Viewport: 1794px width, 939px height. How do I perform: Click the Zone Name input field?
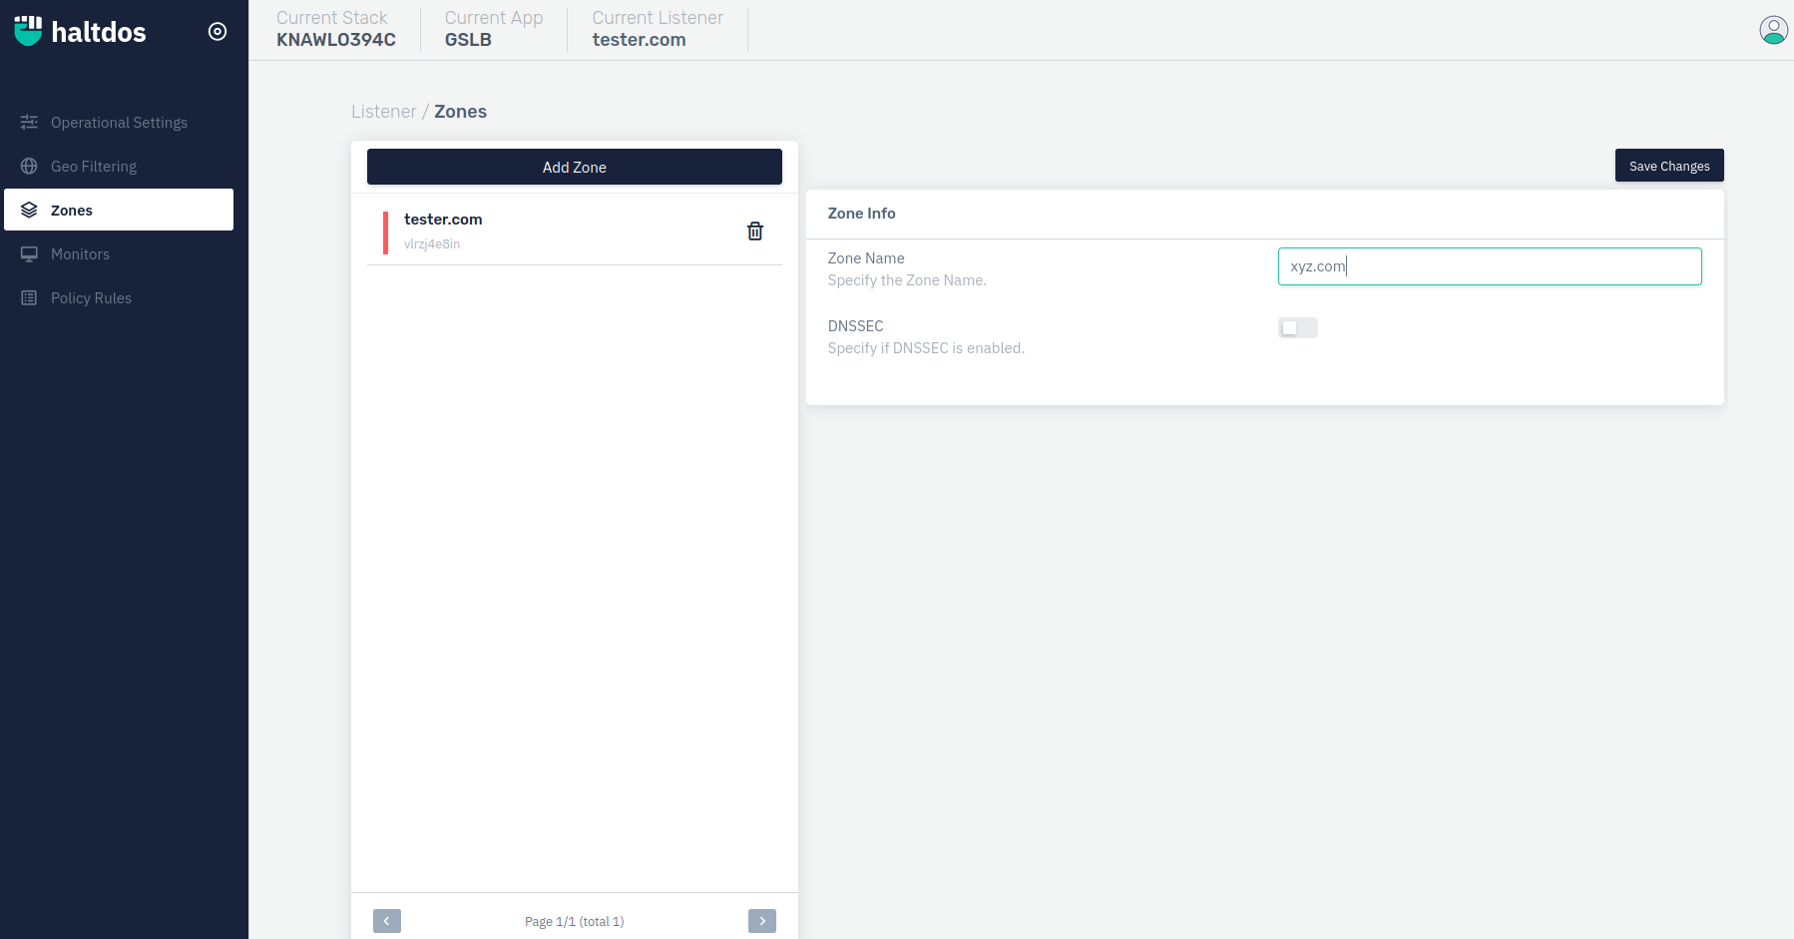1489,266
